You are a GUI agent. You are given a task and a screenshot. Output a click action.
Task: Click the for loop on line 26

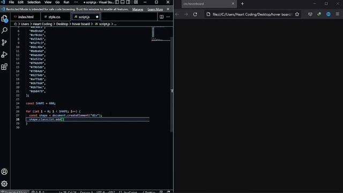[x=53, y=112]
